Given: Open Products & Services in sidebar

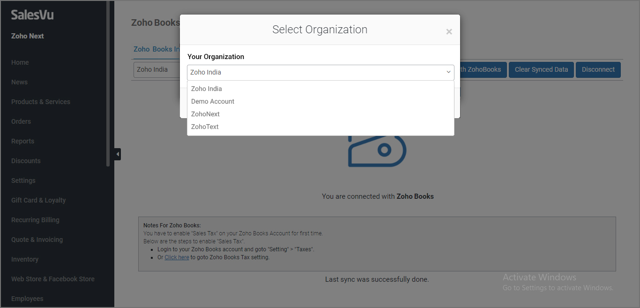Looking at the screenshot, I should pyautogui.click(x=41, y=102).
